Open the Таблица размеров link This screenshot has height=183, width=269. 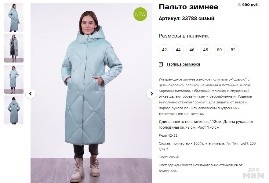point(183,64)
